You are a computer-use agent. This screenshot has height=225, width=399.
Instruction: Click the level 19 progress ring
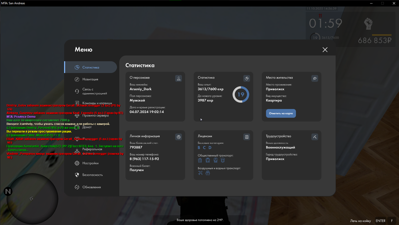click(x=241, y=94)
